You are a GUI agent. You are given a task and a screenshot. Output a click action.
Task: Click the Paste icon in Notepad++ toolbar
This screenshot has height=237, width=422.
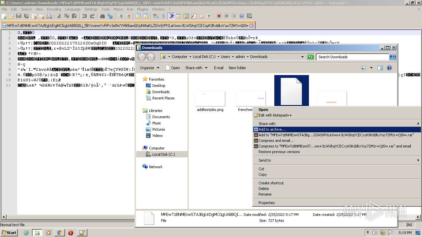75,16
